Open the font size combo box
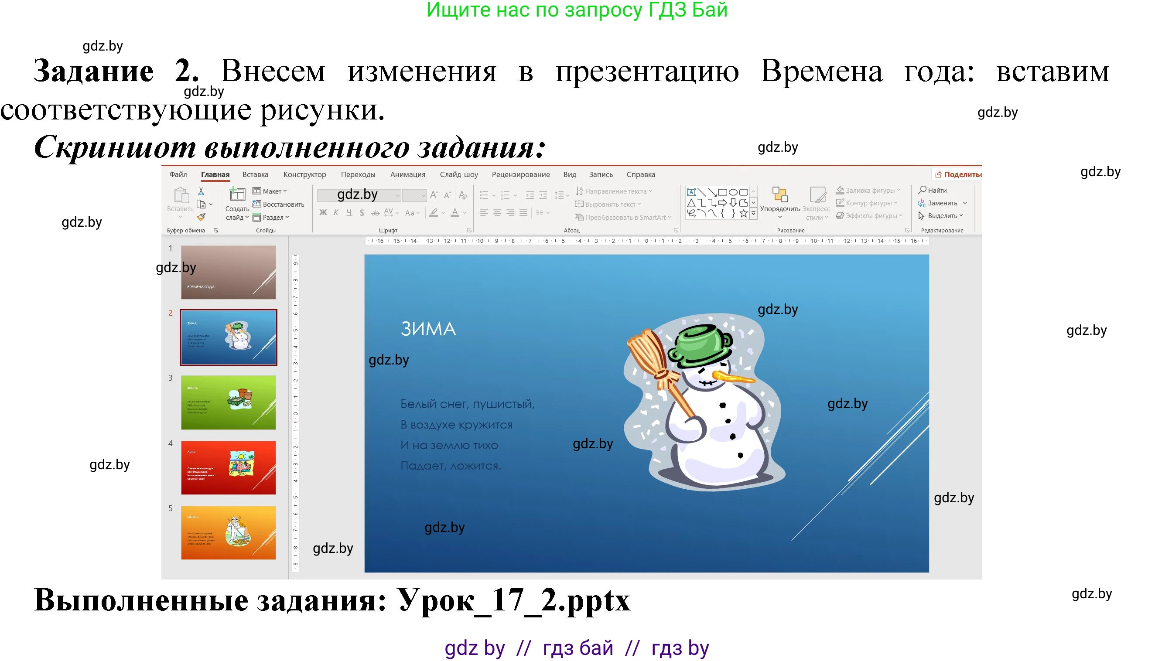This screenshot has height=661, width=1155. [x=414, y=195]
